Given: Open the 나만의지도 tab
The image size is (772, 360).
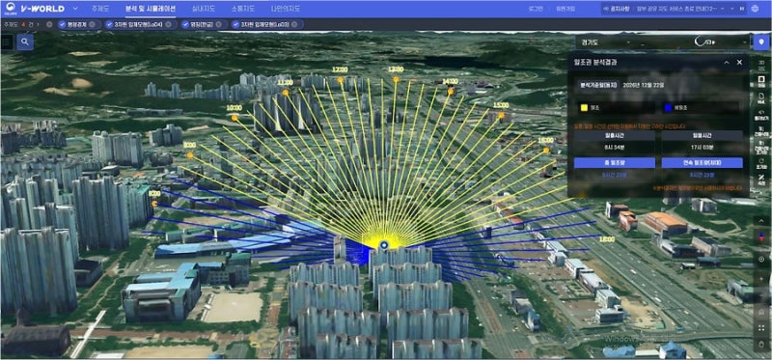Looking at the screenshot, I should 287,9.
